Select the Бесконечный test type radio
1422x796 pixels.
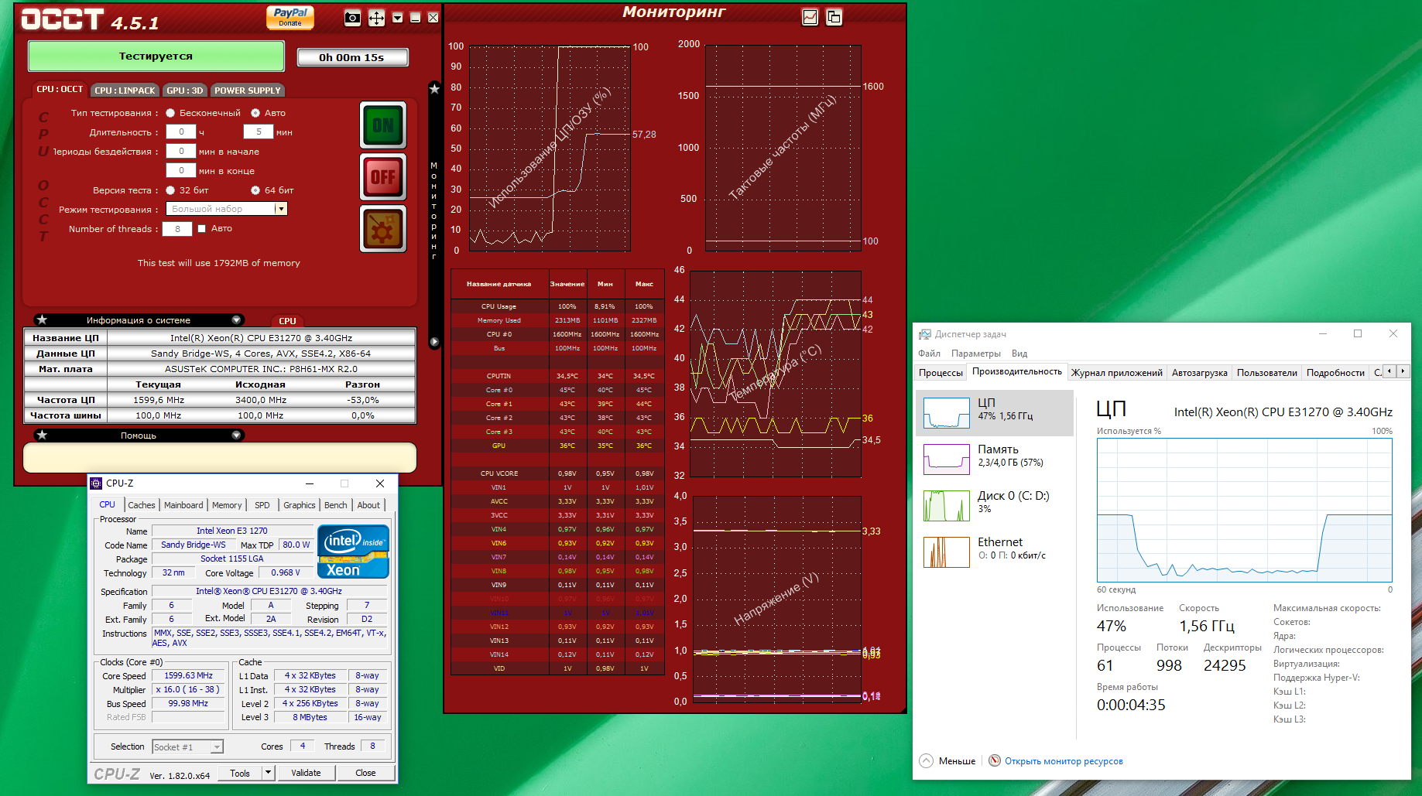pyautogui.click(x=170, y=113)
